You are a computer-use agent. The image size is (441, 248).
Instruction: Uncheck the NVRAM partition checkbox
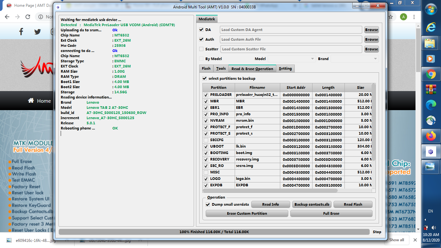[206, 121]
